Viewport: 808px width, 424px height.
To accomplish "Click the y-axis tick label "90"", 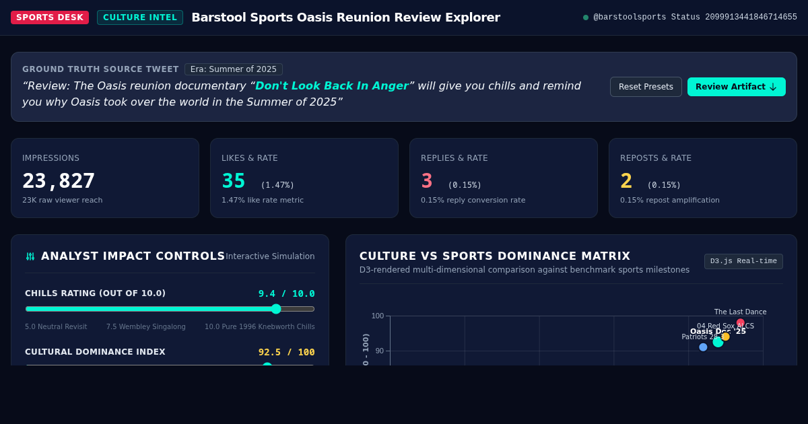I will coord(380,351).
